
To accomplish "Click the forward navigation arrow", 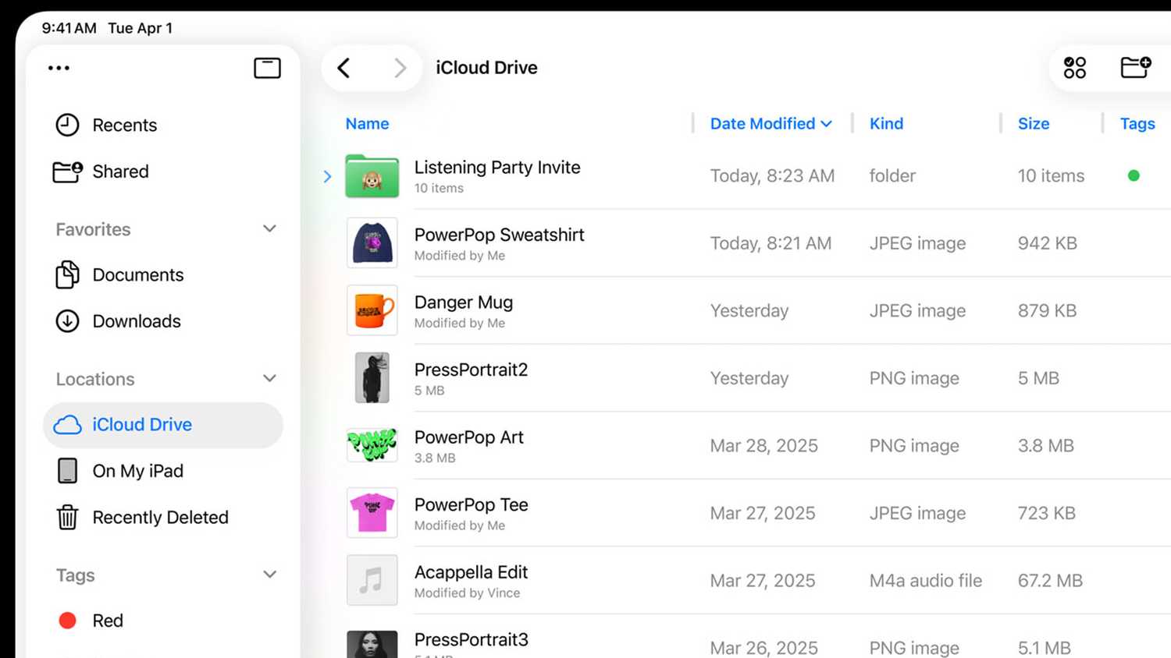I will point(400,68).
